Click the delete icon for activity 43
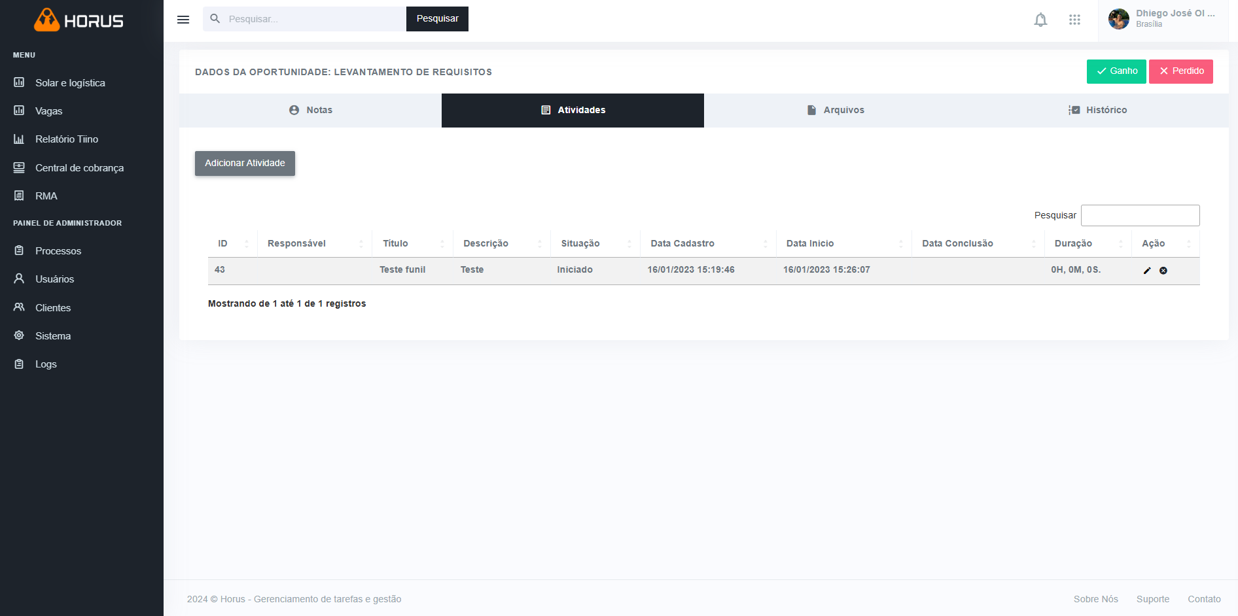The width and height of the screenshot is (1238, 616). (x=1163, y=271)
